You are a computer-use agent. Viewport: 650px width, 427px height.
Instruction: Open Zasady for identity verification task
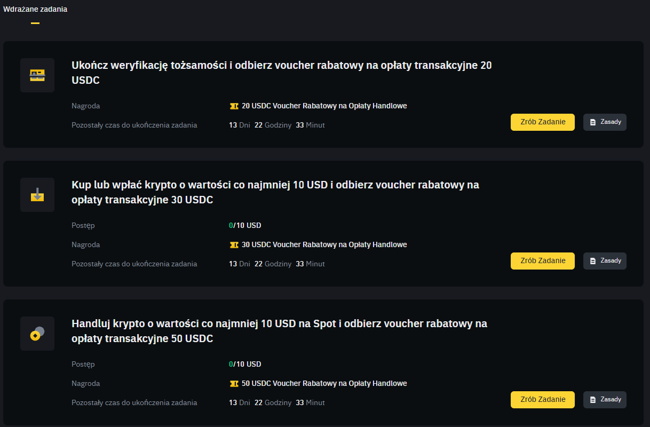(605, 122)
